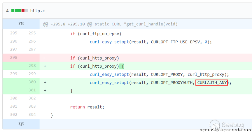252x133 pixels.
Task: Click new line number 299
Action: [32, 74]
